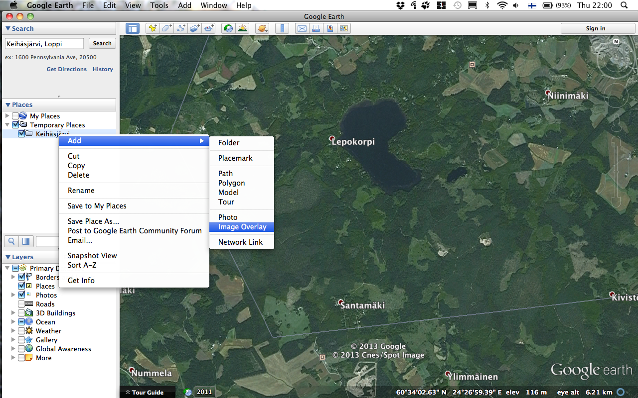The image size is (638, 398).
Task: Choose Image Overlay from the Add submenu
Action: pos(242,227)
